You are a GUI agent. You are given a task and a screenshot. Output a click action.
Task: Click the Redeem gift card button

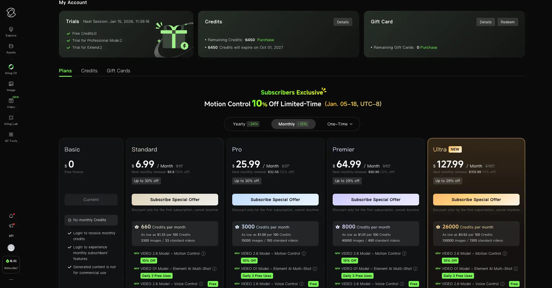coord(508,22)
